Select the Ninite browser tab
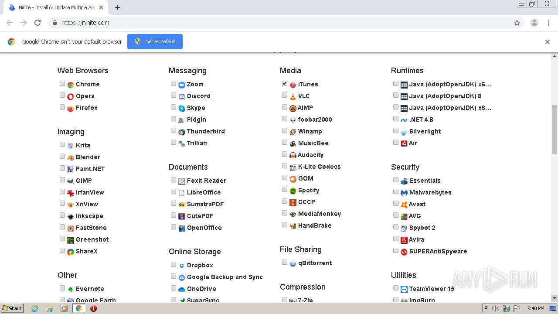This screenshot has height=314, width=558. click(56, 7)
